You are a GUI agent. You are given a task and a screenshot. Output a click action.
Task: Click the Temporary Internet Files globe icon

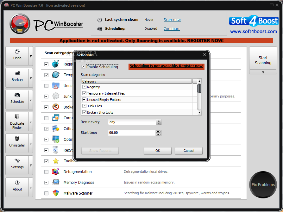56,75
